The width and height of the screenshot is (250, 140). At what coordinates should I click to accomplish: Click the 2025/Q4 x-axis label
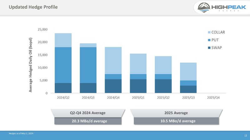coord(213,98)
